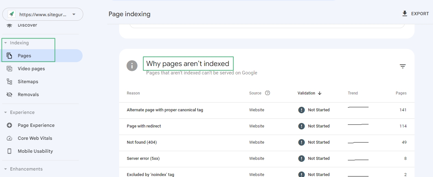Open the Server error (5xx) row
Viewport: 433px width, 177px height.
point(267,159)
